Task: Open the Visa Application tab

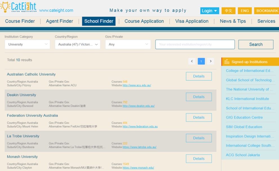Action: 192,21
